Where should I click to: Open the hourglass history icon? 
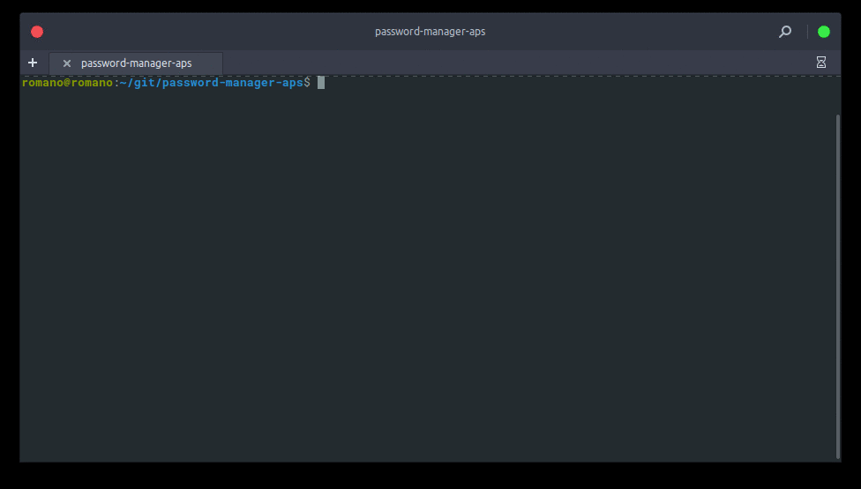[821, 62]
